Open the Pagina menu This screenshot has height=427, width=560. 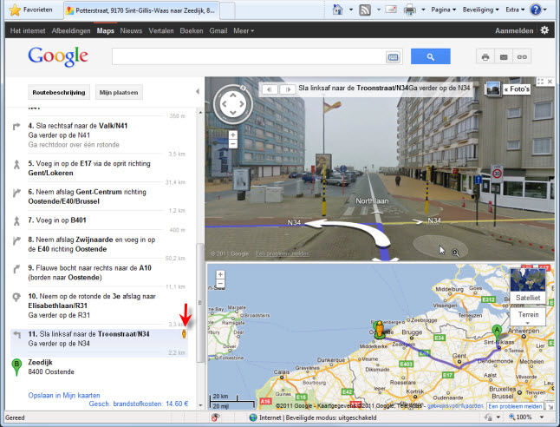click(x=443, y=10)
